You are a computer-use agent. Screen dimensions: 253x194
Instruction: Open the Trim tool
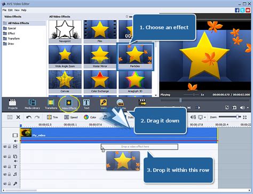pyautogui.click(x=52, y=117)
